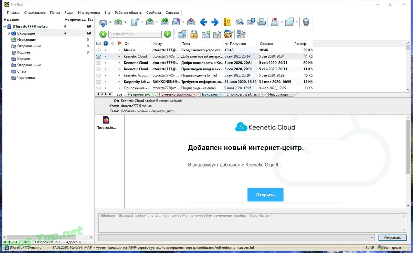
Task: Close the Парковано tab
Action: click(220, 94)
